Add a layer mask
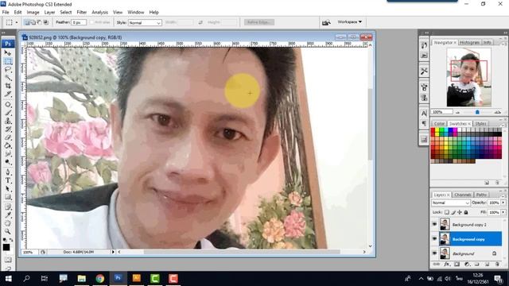The width and height of the screenshot is (509, 286). 457,265
